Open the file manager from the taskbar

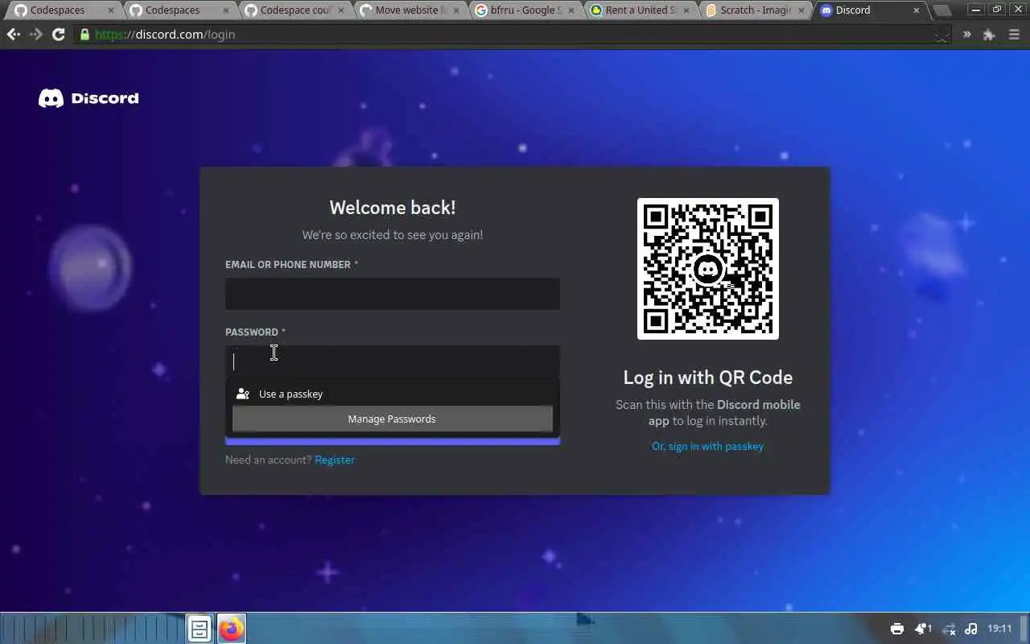200,629
